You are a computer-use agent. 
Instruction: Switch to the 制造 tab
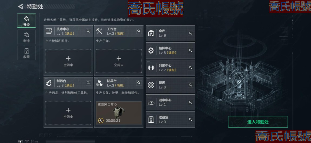27,37
